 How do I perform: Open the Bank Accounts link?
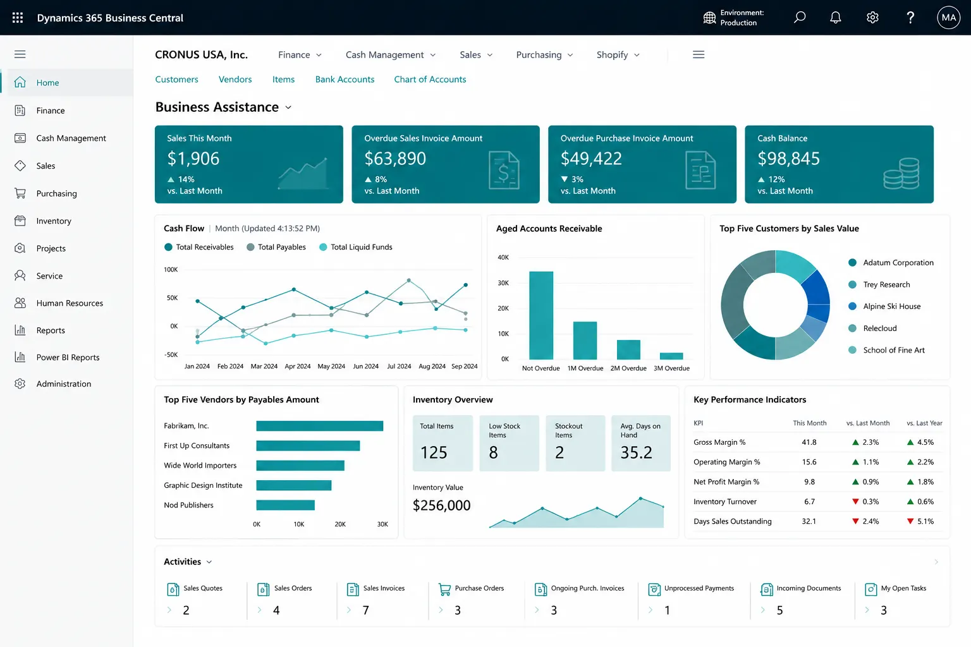coord(345,79)
